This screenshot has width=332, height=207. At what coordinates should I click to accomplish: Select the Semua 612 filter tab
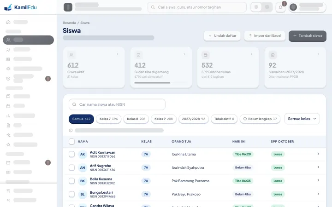[81, 119]
